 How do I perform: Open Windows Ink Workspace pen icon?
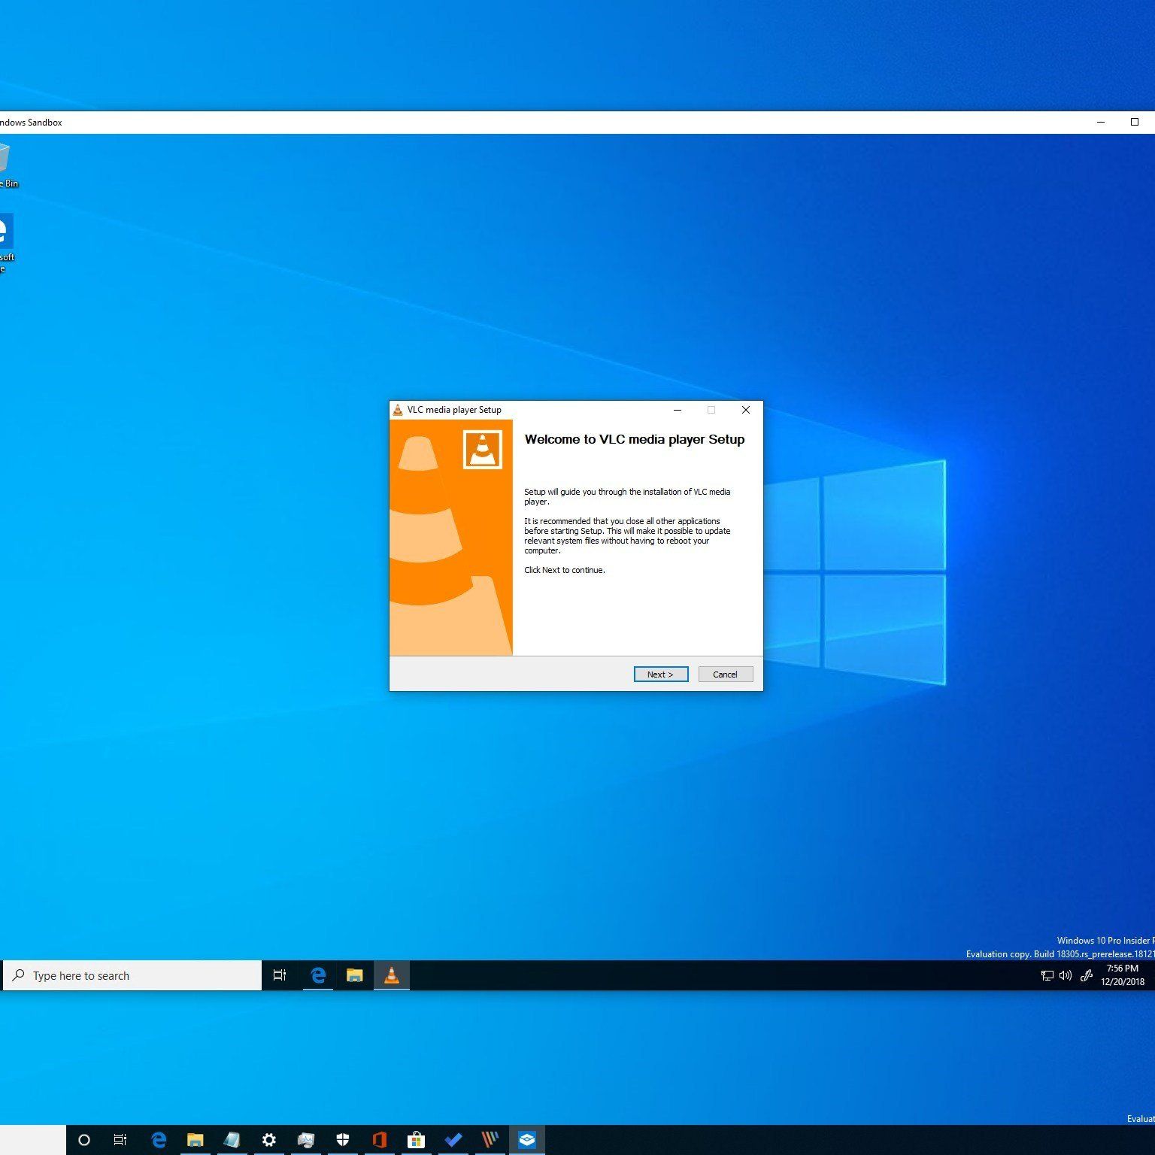pos(1086,975)
